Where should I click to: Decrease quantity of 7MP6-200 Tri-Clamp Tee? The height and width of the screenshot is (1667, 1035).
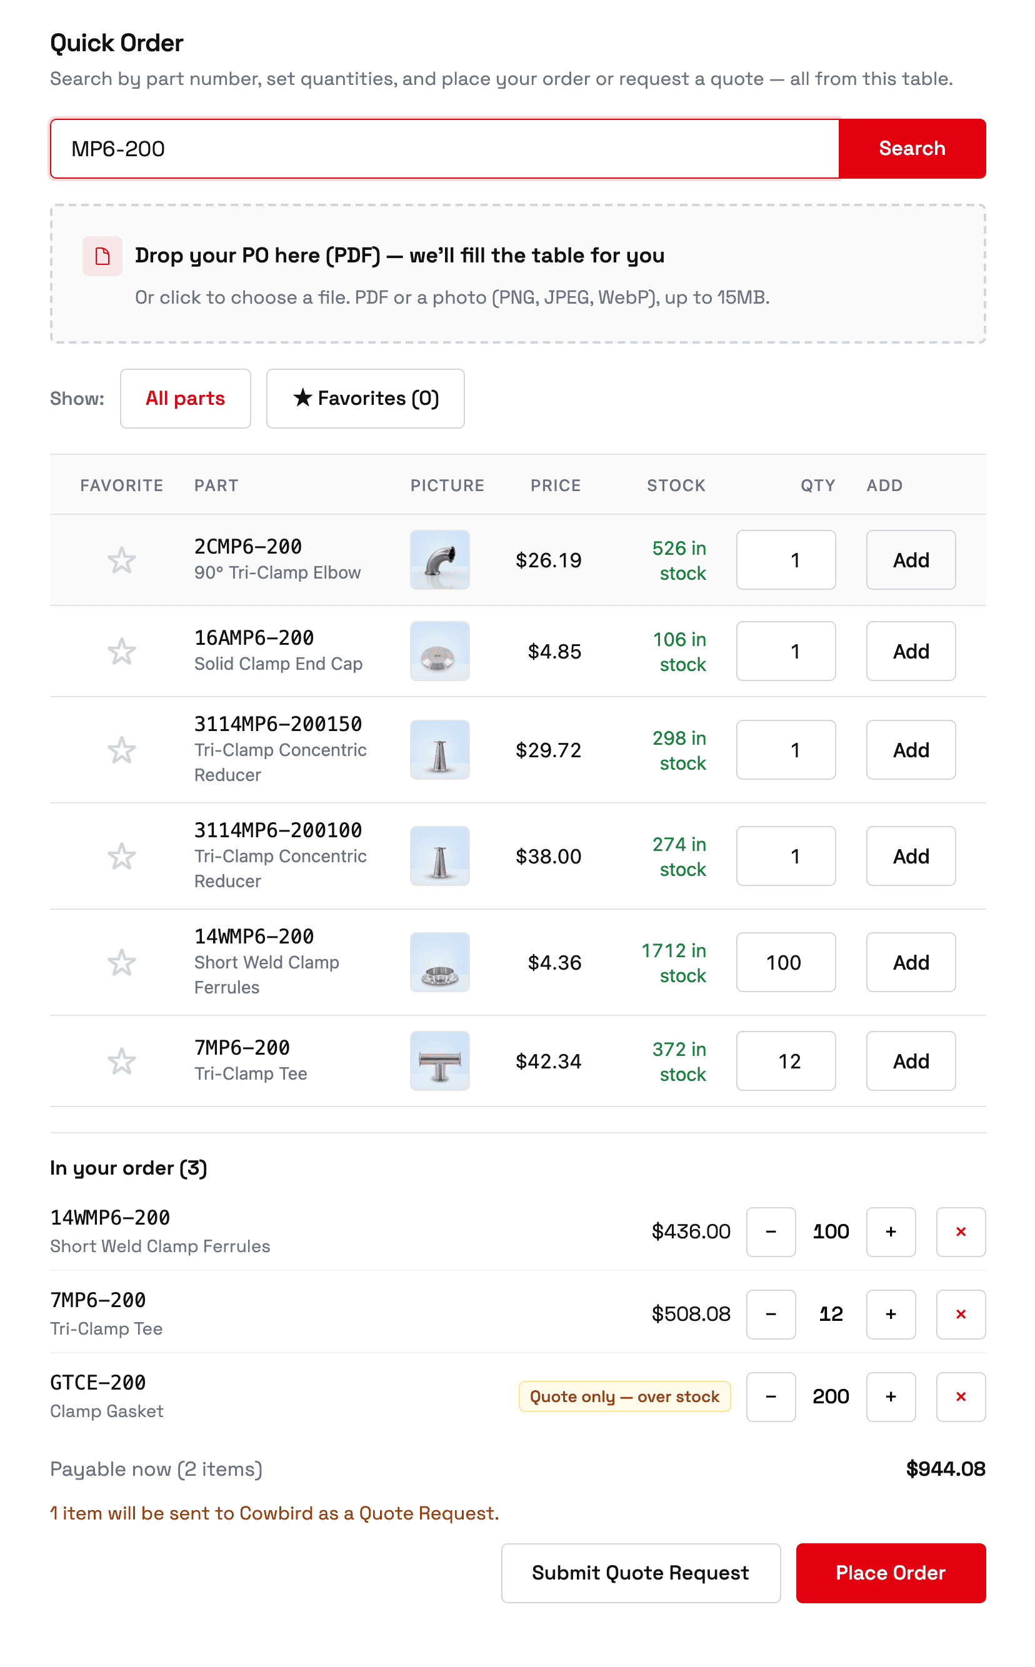771,1313
